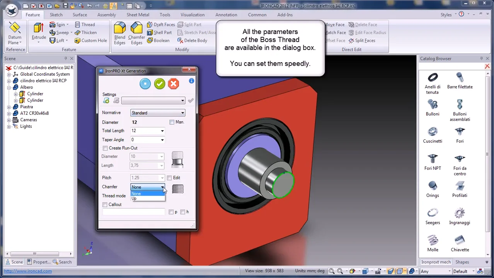494x278 pixels.
Task: Expand the Lights tree node
Action: pyautogui.click(x=9, y=127)
